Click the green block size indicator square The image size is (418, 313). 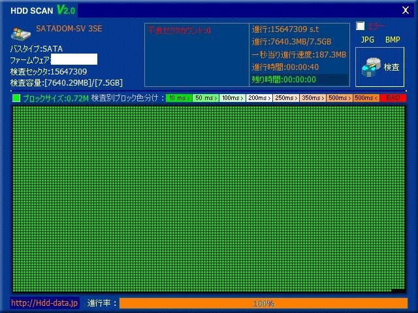(x=16, y=98)
